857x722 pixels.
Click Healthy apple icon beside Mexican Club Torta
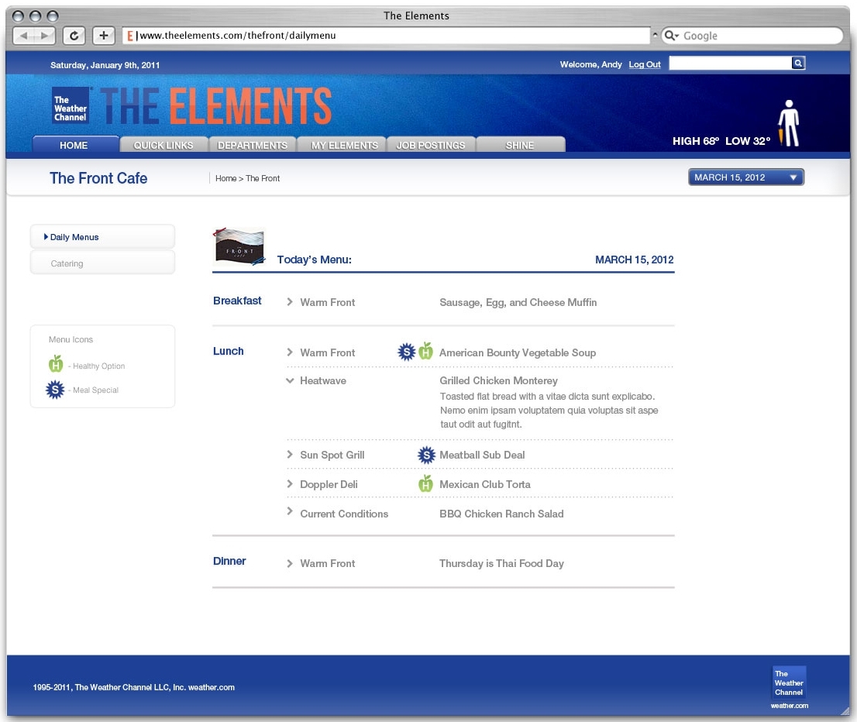[x=425, y=483]
